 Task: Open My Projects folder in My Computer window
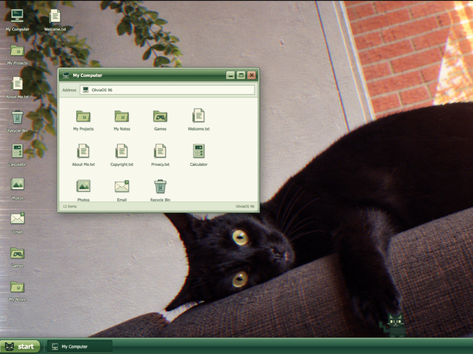click(83, 120)
